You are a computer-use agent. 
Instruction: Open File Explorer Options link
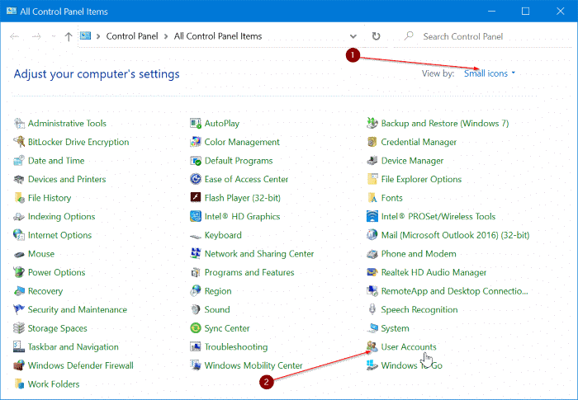coord(421,179)
